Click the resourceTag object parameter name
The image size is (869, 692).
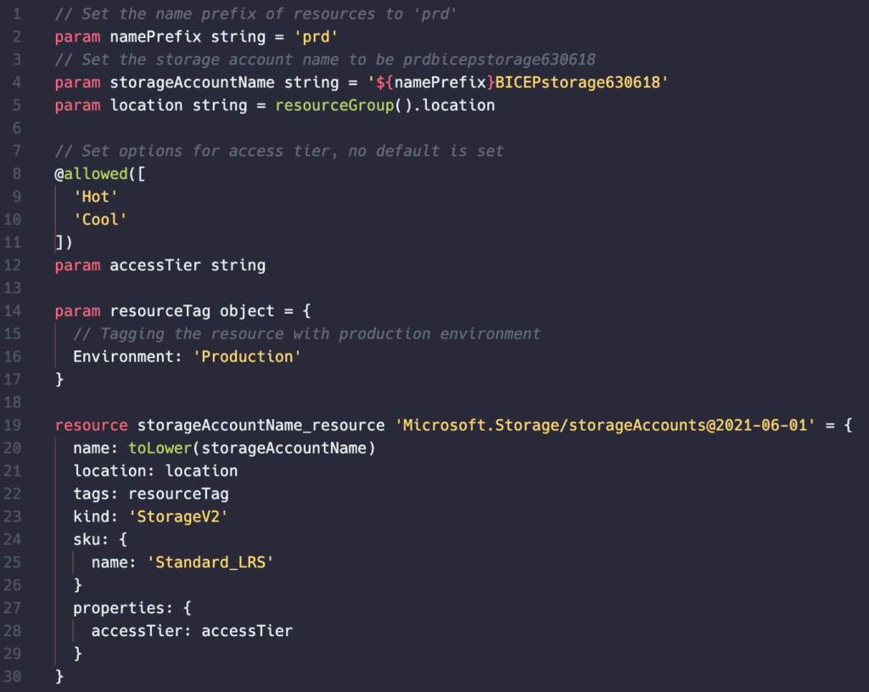click(160, 311)
